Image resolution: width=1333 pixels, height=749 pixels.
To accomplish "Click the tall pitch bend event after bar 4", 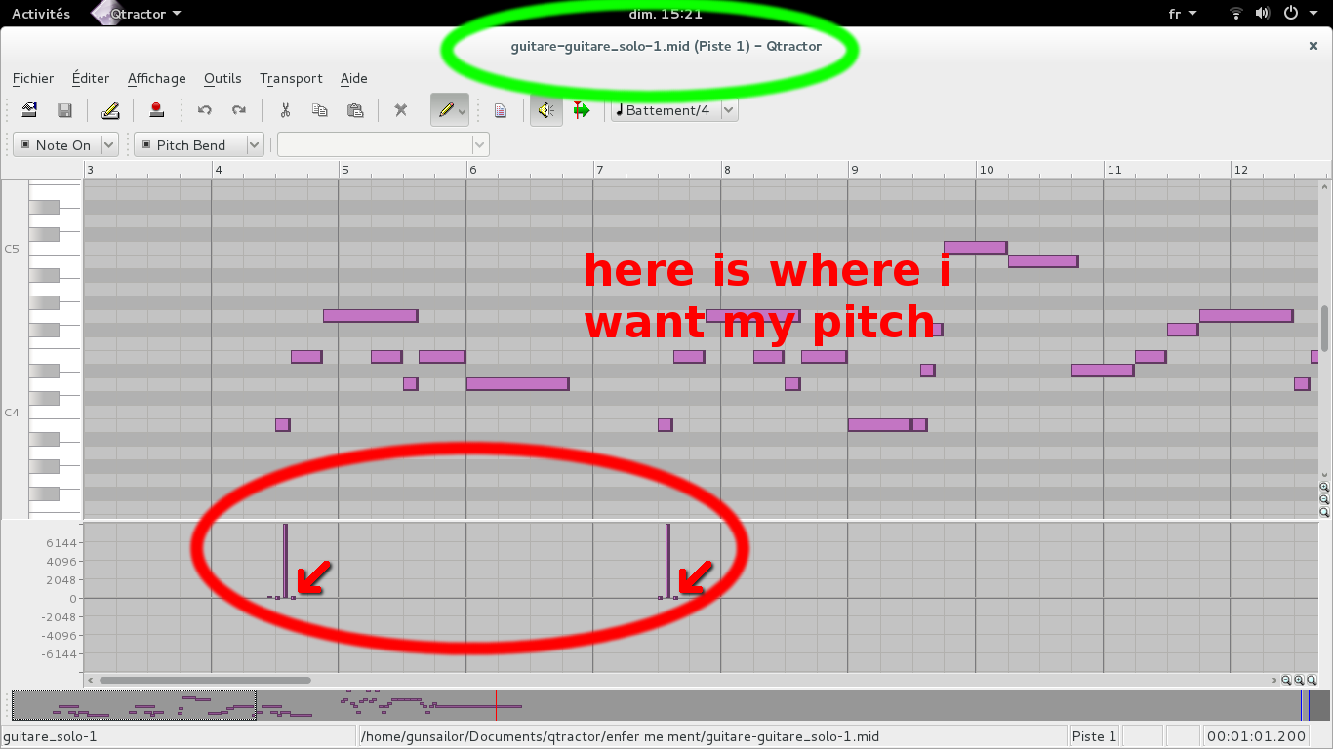I will [285, 561].
